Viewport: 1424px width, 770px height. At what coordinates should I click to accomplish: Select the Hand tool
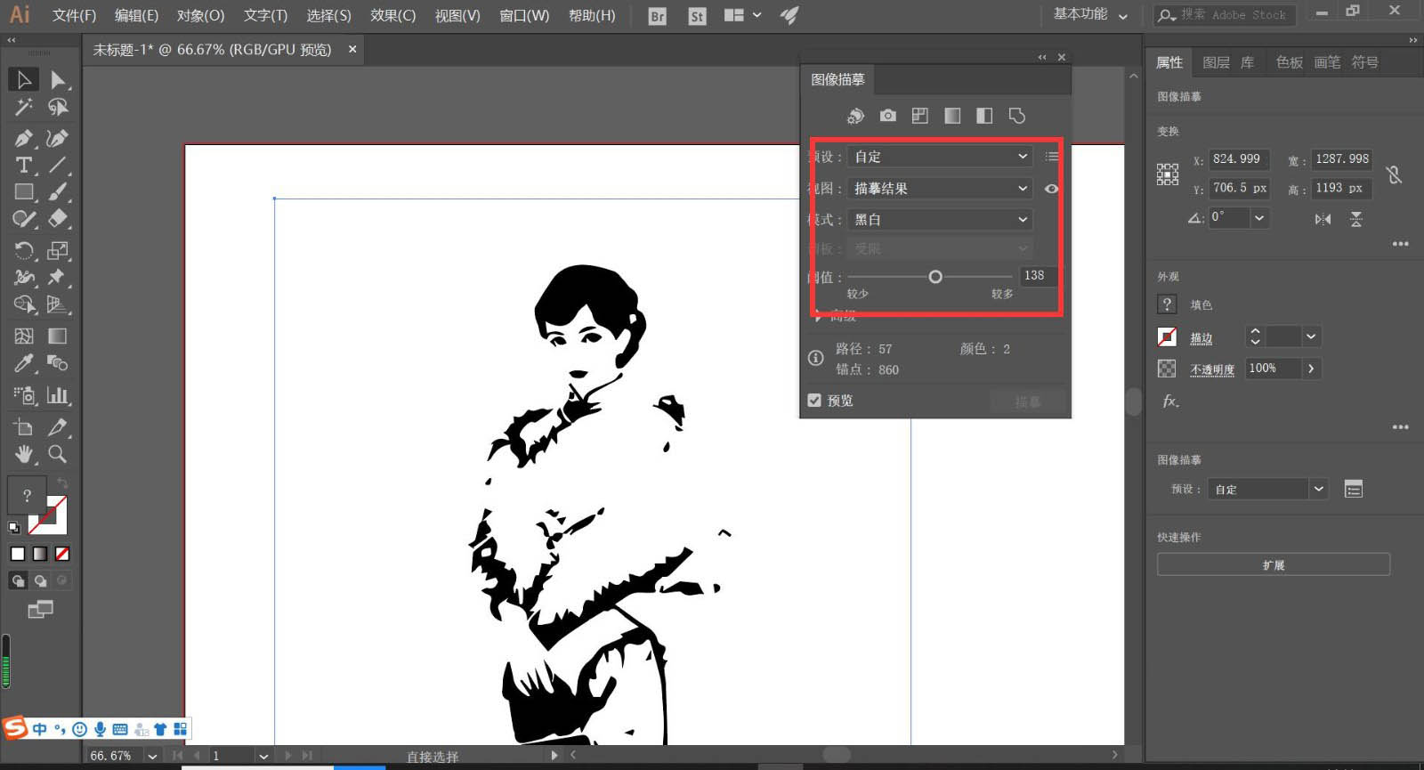pos(23,454)
